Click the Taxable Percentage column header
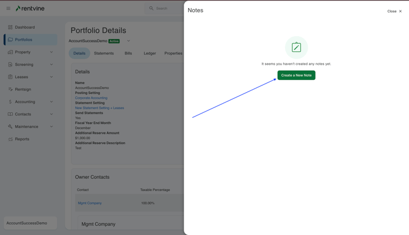The height and width of the screenshot is (235, 409). tap(155, 190)
